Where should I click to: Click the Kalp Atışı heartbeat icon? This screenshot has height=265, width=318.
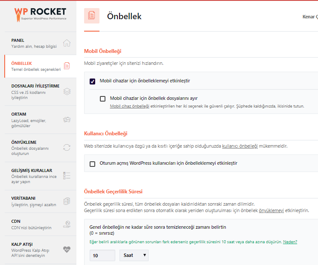(x=67, y=249)
